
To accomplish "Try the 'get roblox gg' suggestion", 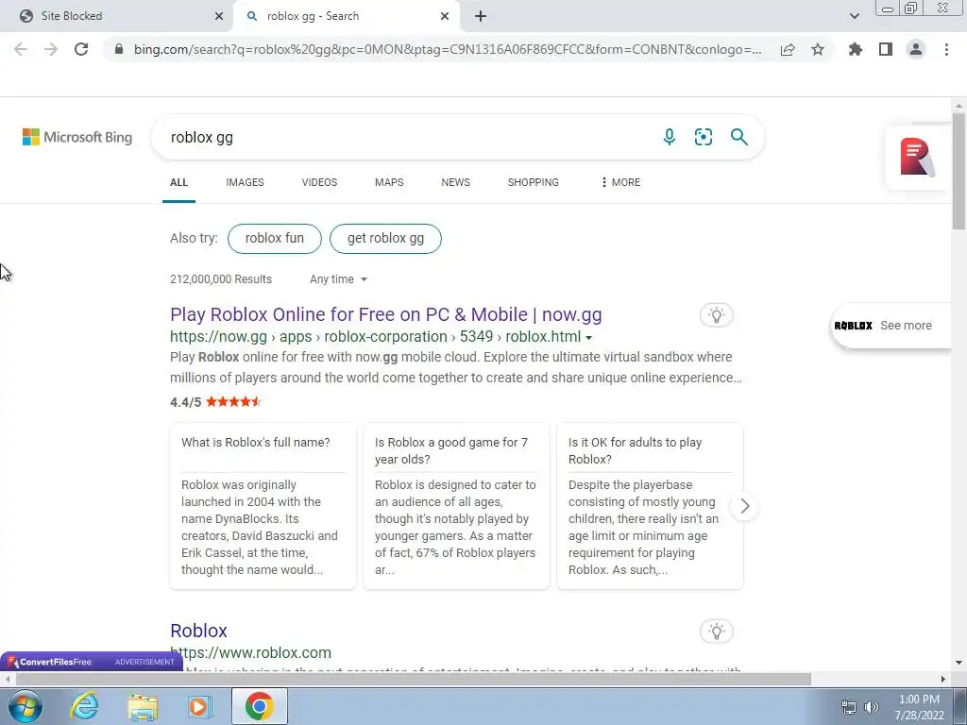I will coord(385,239).
